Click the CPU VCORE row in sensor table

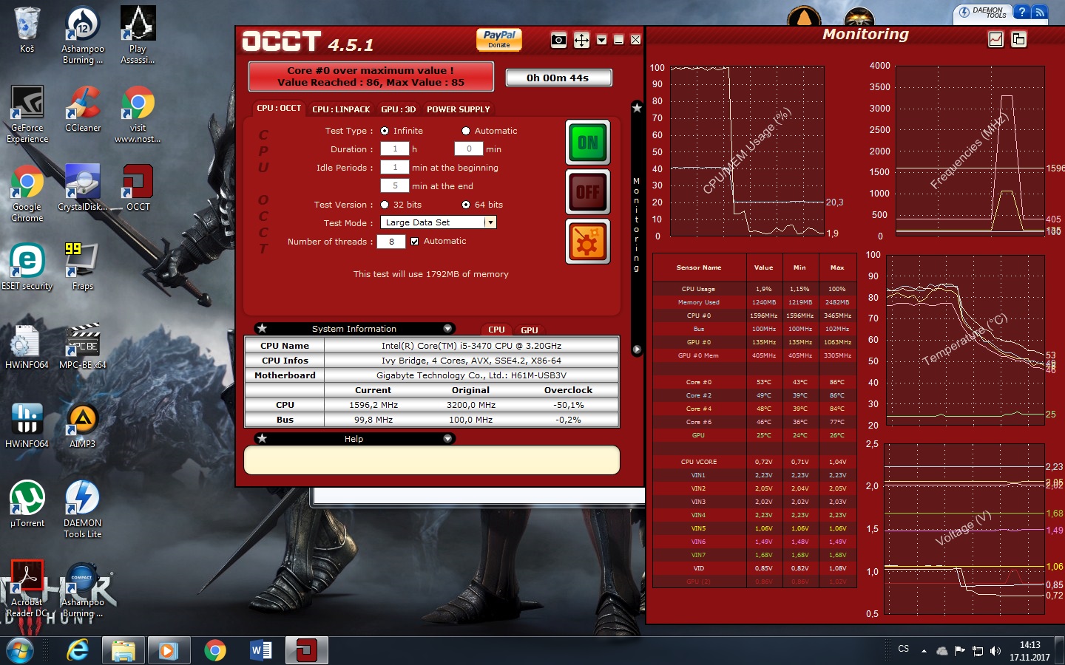click(x=754, y=462)
